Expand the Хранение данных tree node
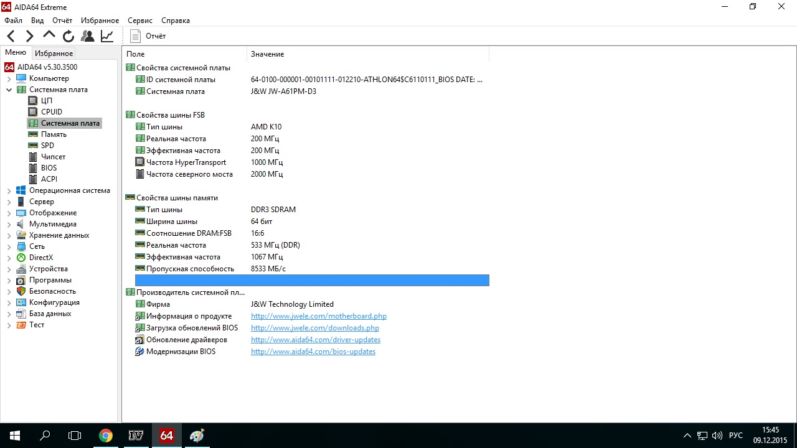The image size is (797, 448). (x=9, y=236)
